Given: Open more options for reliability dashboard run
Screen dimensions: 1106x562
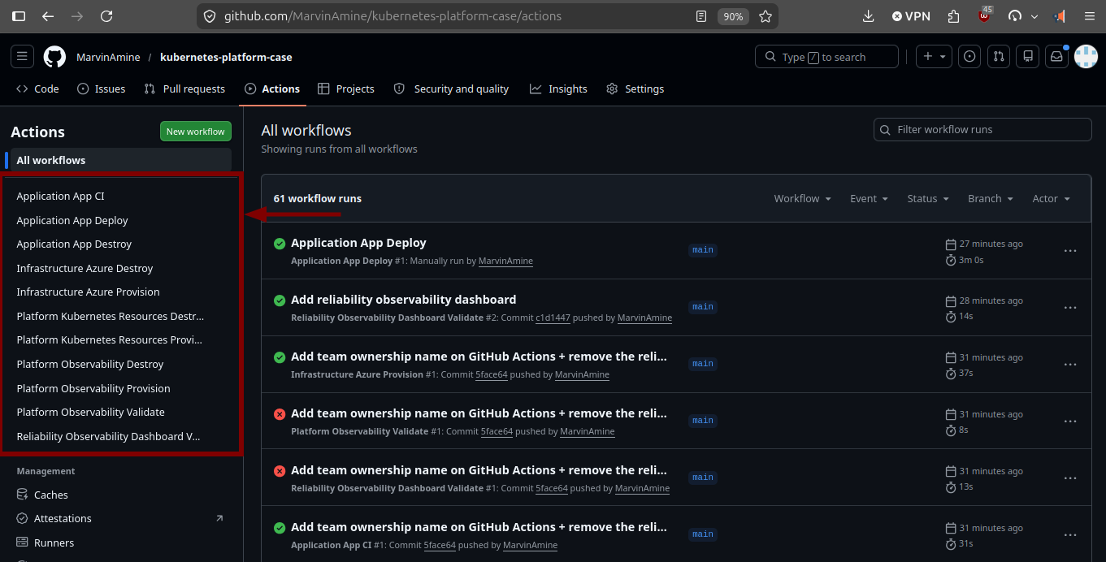Looking at the screenshot, I should point(1070,308).
